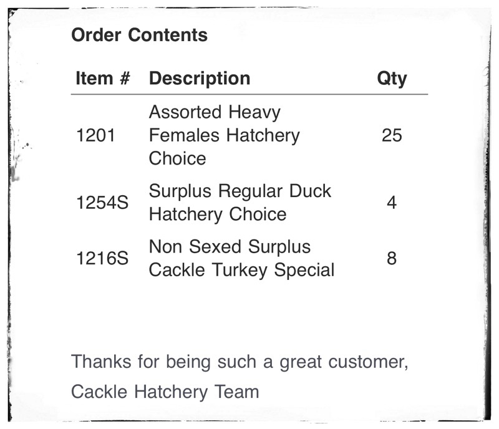This screenshot has height=429, width=499.
Task: Click quantity 4 for the duck item
Action: pos(392,203)
